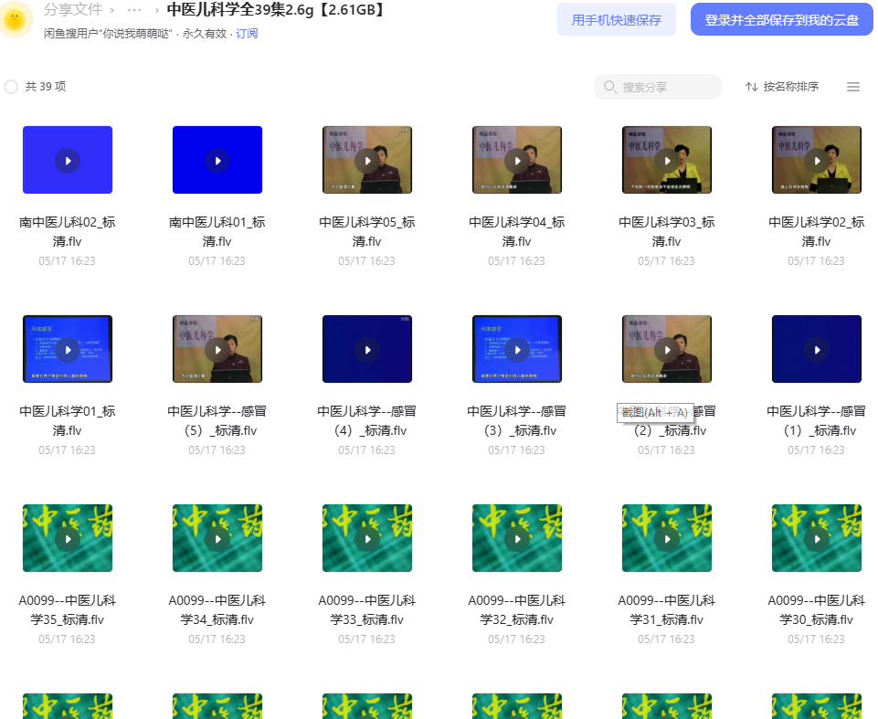
Task: Click the magnifier icon in search box
Action: pos(609,87)
